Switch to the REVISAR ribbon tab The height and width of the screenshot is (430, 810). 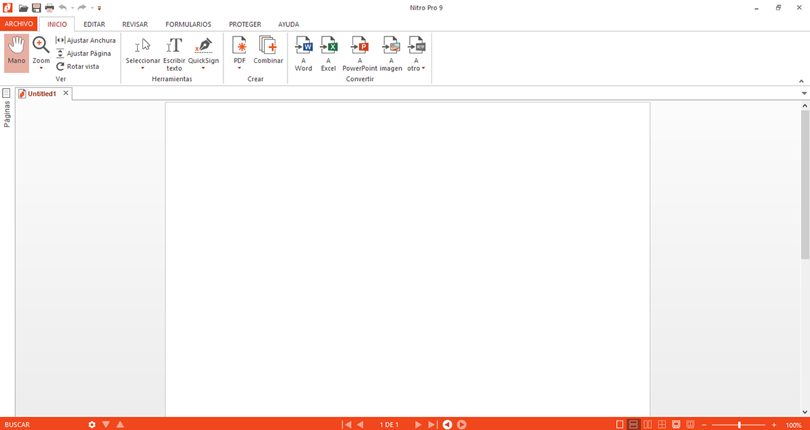coord(134,24)
